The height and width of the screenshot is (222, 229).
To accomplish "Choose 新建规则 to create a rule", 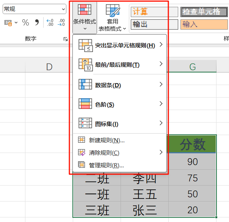I will (x=106, y=140).
